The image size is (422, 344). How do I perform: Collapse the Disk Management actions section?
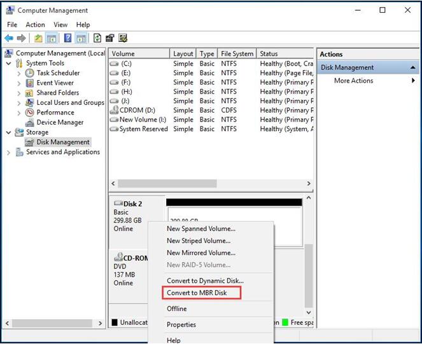coord(413,67)
